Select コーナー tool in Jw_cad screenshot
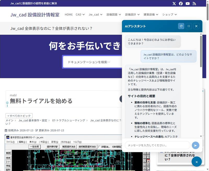 pyautogui.click(x=8, y=162)
